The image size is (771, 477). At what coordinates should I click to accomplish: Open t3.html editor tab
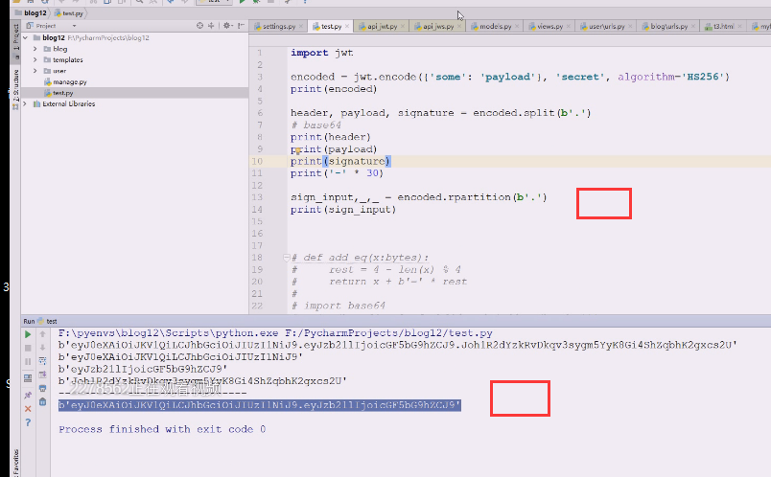pos(723,26)
